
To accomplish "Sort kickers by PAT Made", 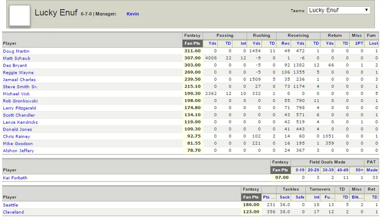I will 372,170.
